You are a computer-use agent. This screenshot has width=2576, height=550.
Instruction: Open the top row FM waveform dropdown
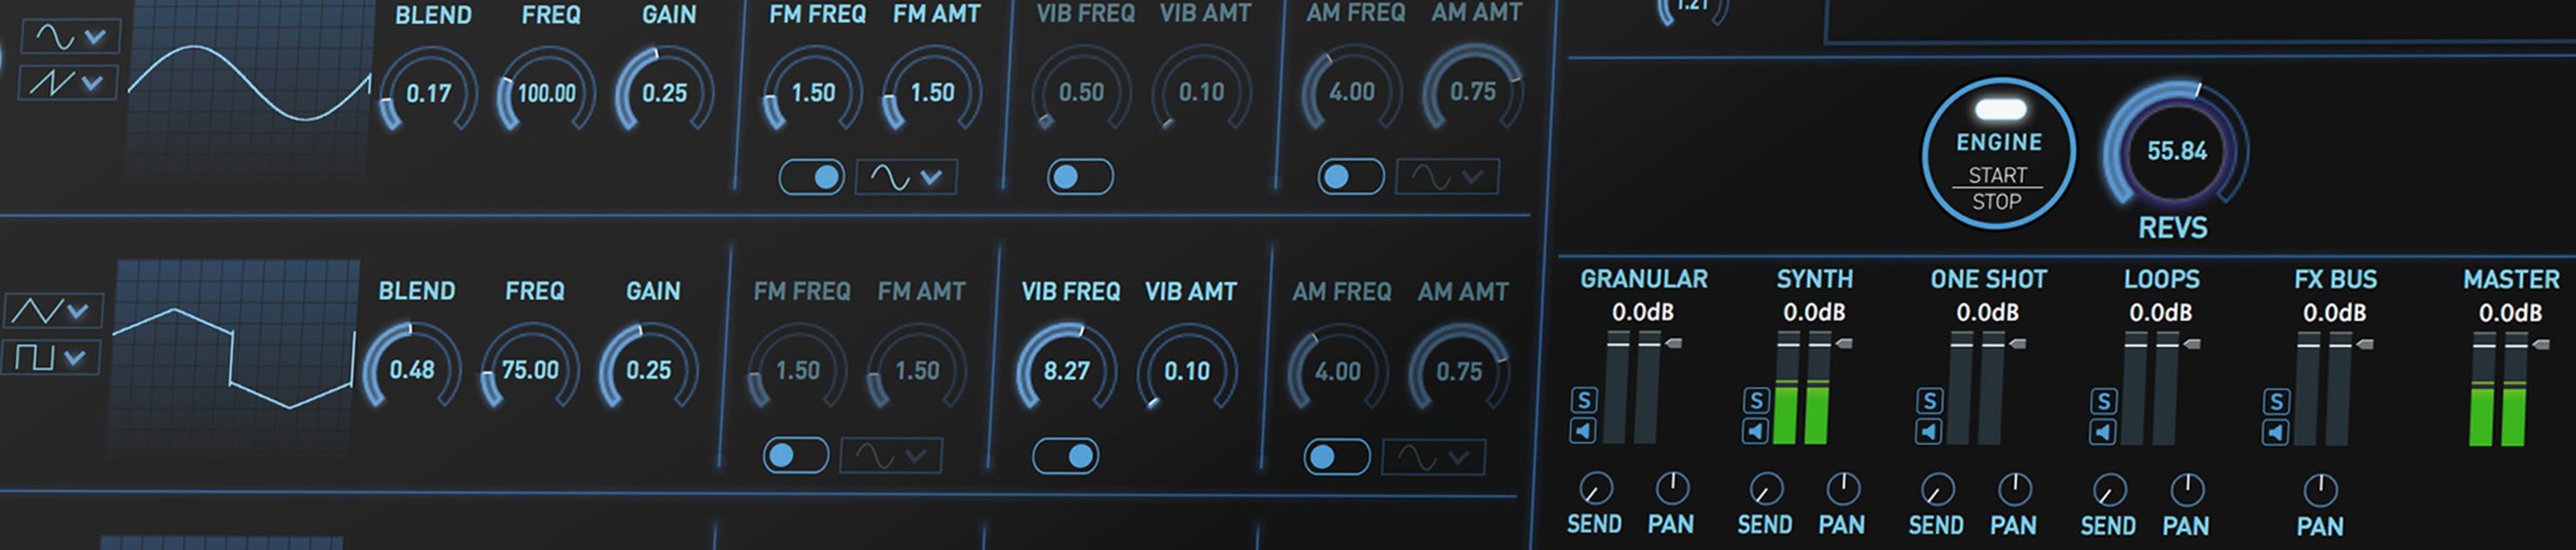(907, 177)
